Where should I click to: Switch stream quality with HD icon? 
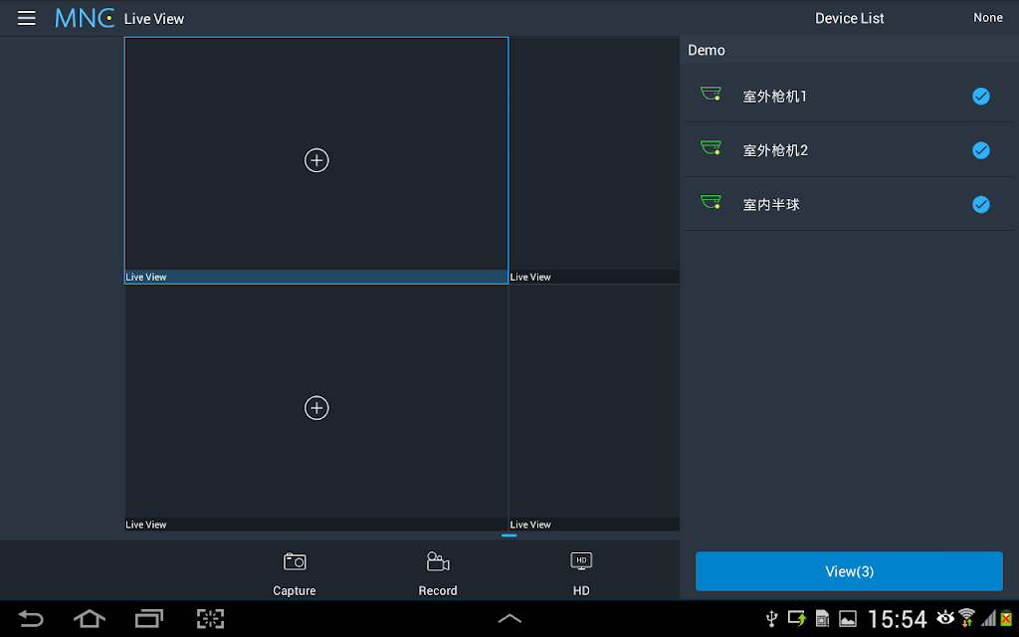[581, 561]
